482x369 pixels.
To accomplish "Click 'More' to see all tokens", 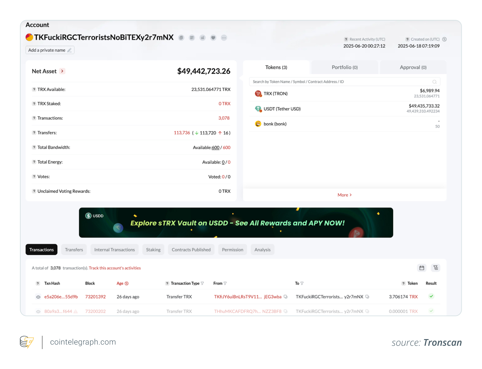I will coord(344,195).
